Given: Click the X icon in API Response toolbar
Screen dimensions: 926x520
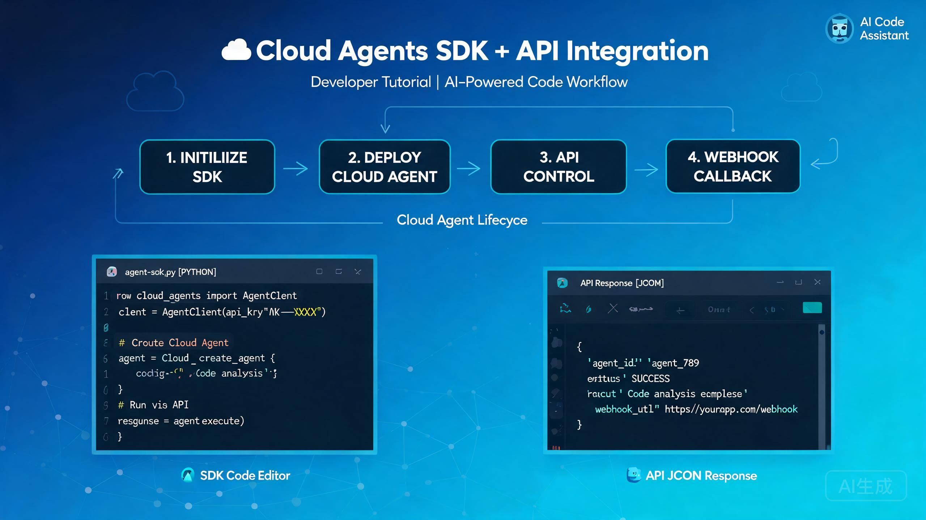Looking at the screenshot, I should click(613, 309).
